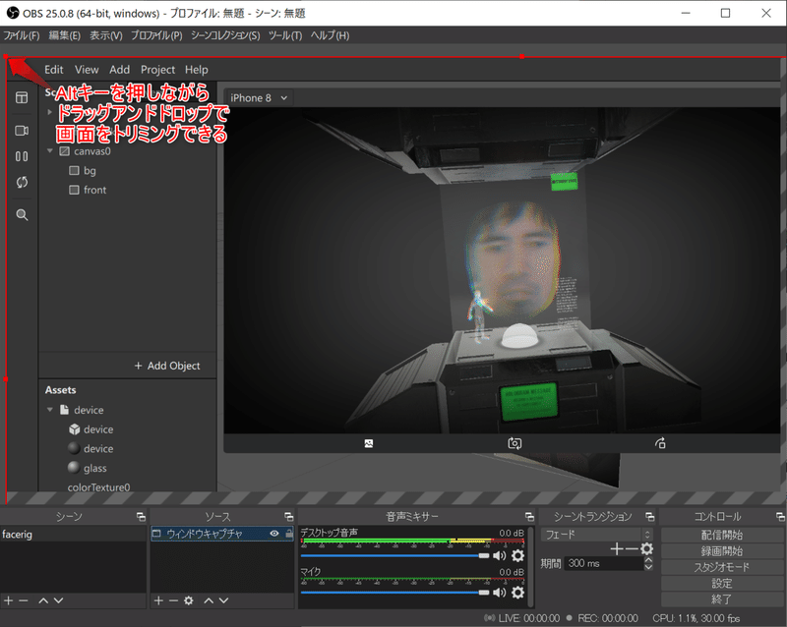Adjust the マイク volume slider
This screenshot has height=627, width=787.
pos(394,593)
